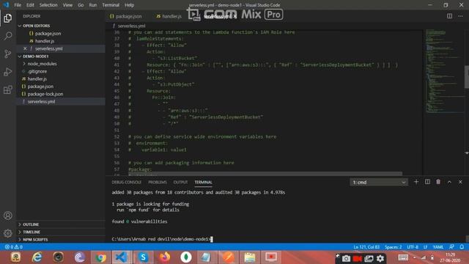Close serverless.yml in Open Editors list
This screenshot has height=264, width=469.
point(25,48)
